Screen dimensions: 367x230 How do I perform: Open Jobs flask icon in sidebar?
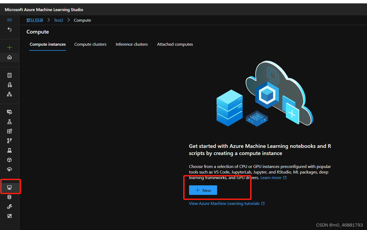(x=10, y=122)
